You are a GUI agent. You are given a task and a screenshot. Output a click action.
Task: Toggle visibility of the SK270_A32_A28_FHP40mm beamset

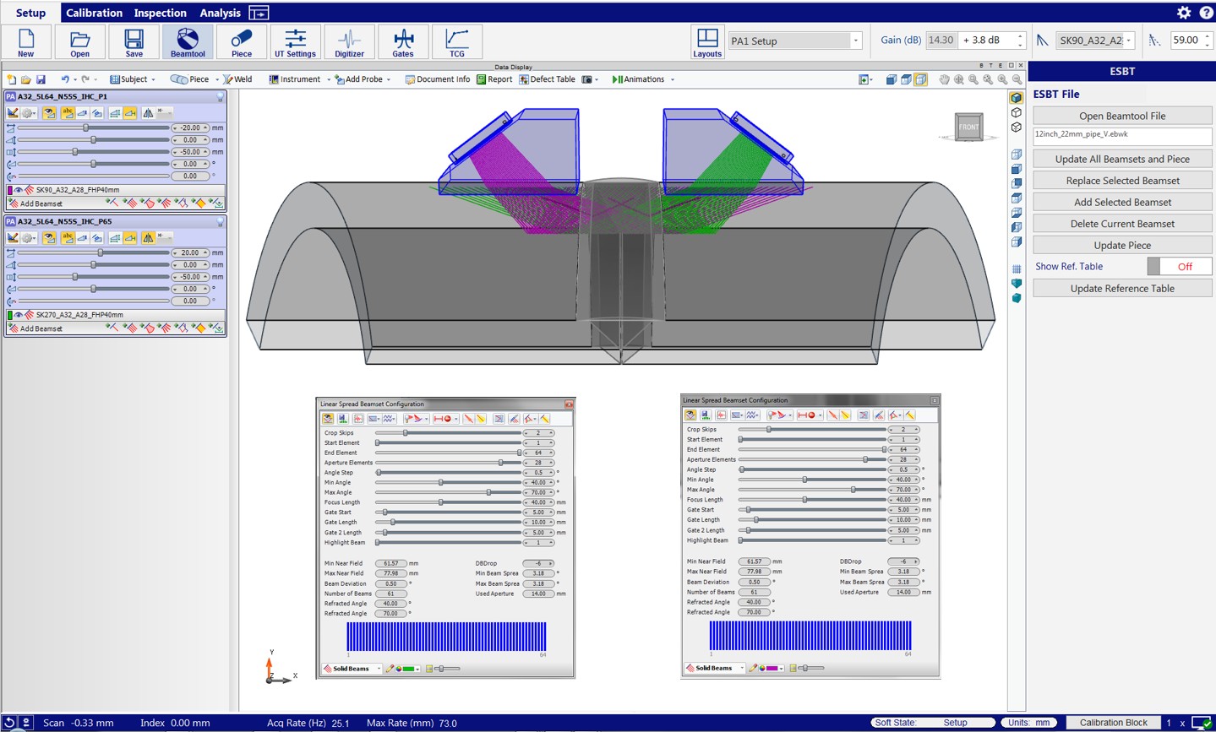click(19, 315)
